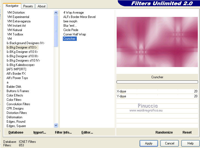
Task: Select Alf's Power Toys category
Action: [17, 78]
